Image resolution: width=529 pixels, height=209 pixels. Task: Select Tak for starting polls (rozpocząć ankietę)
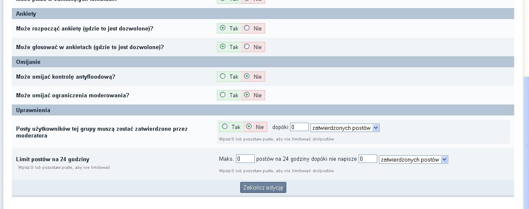pos(223,28)
